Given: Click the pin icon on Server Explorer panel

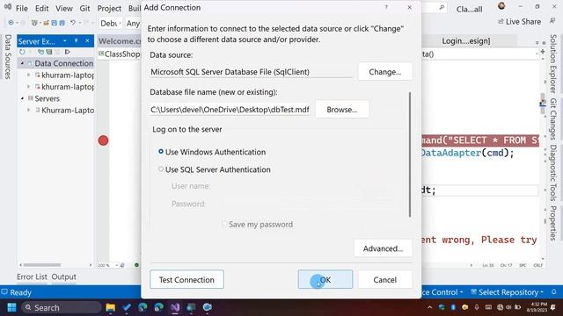Looking at the screenshot, I should click(x=77, y=41).
